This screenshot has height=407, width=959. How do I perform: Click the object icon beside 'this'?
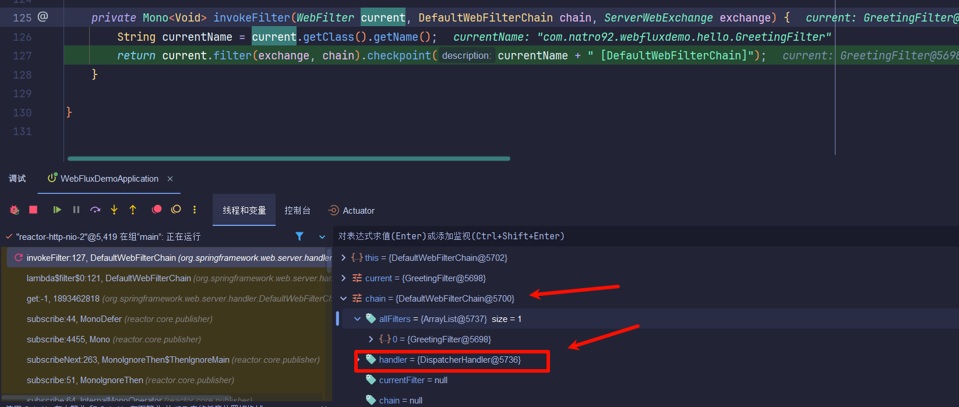(x=357, y=257)
